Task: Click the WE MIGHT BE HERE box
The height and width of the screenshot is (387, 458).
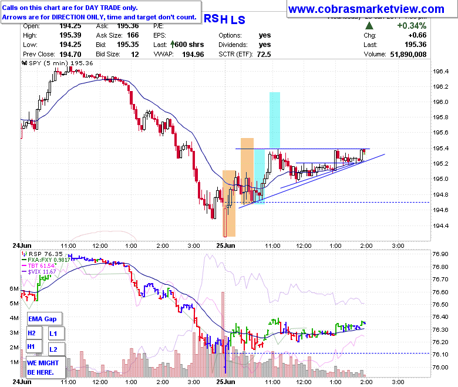Action: point(46,367)
